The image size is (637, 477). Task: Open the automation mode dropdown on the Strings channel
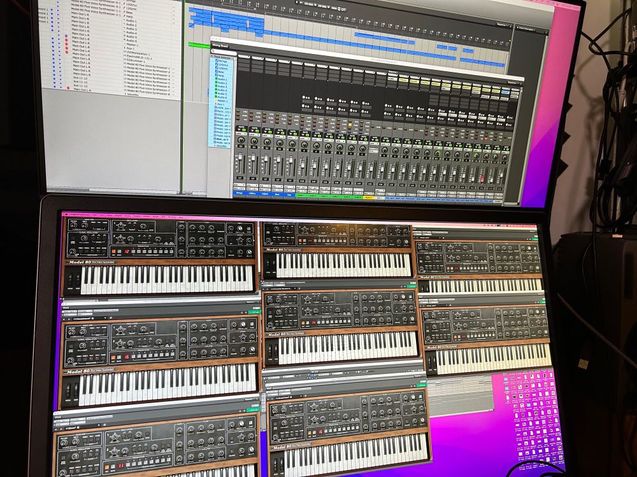click(241, 134)
